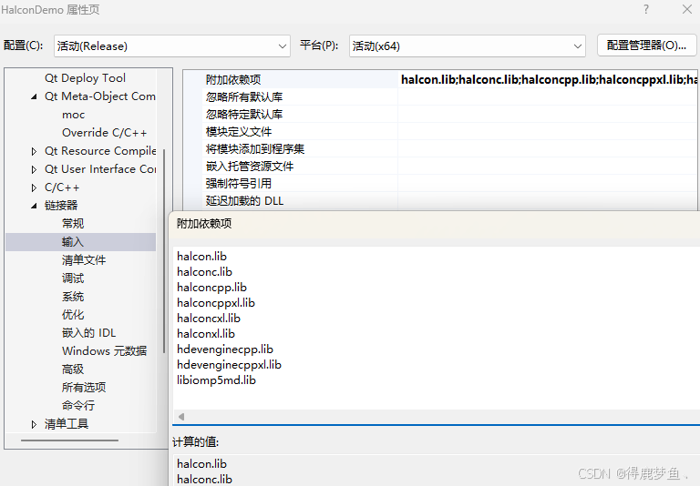Click halconc.lib in the edit box

click(x=204, y=272)
